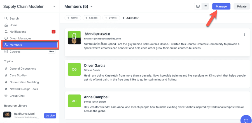Click the blue Manage button
The height and width of the screenshot is (123, 252).
click(x=221, y=6)
